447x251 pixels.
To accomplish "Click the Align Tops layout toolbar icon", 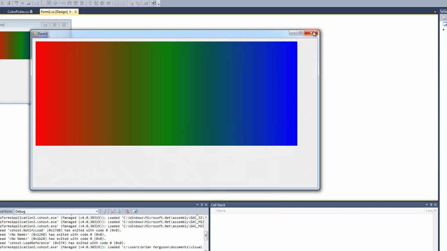I will [x=16, y=3].
